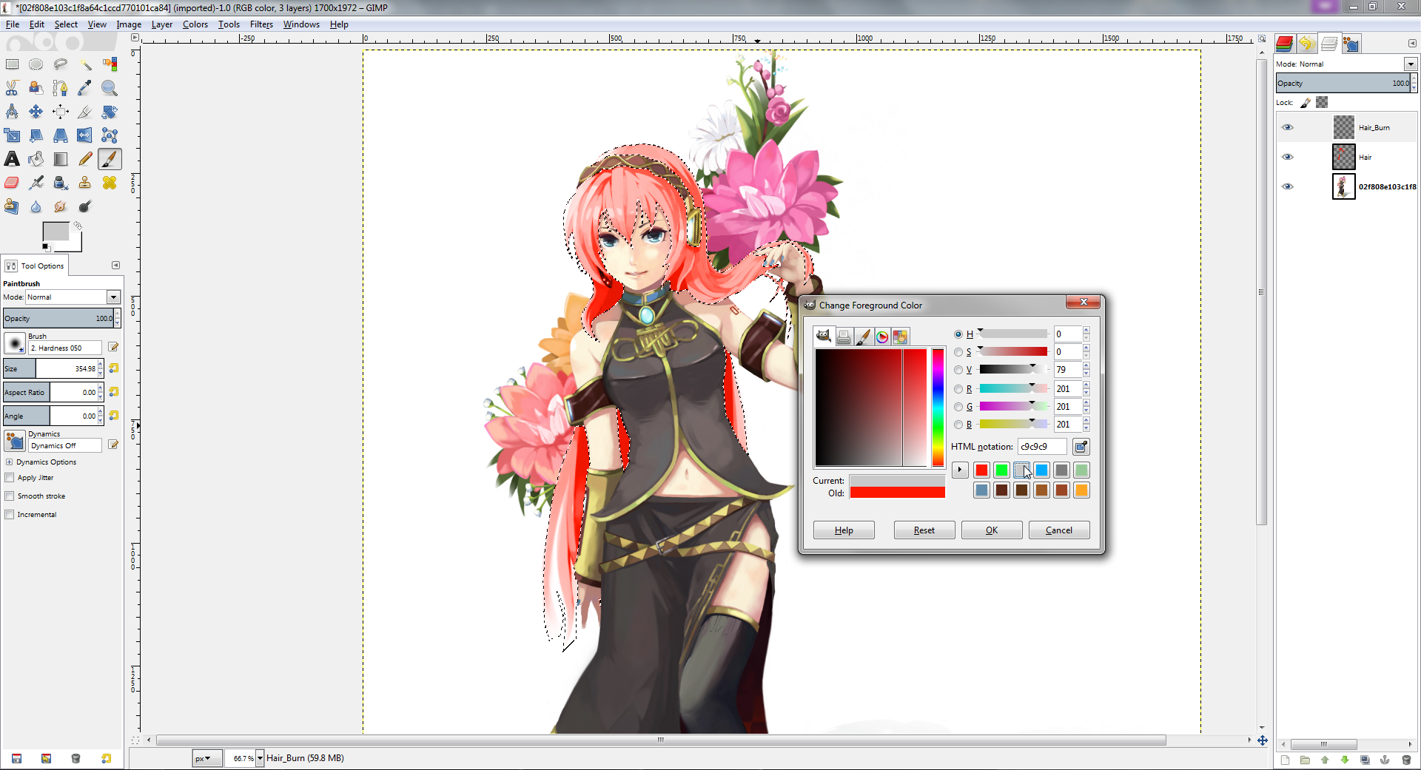Click OK in Change Foreground Color dialog
This screenshot has height=770, width=1421.
(x=992, y=530)
